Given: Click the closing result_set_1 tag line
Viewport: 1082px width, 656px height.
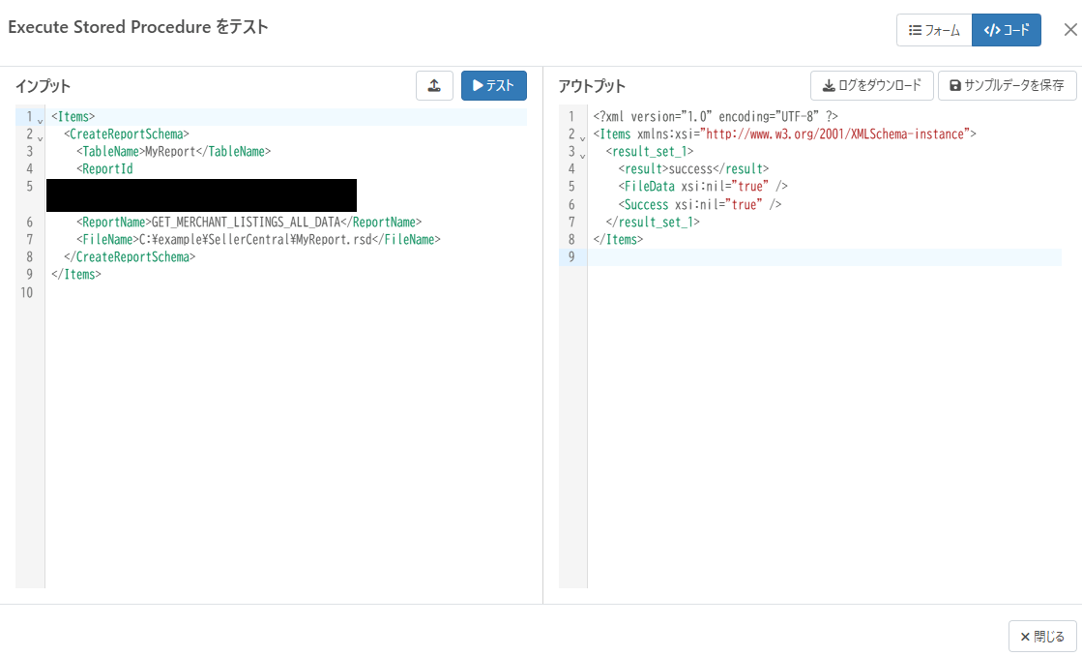Looking at the screenshot, I should tap(653, 222).
